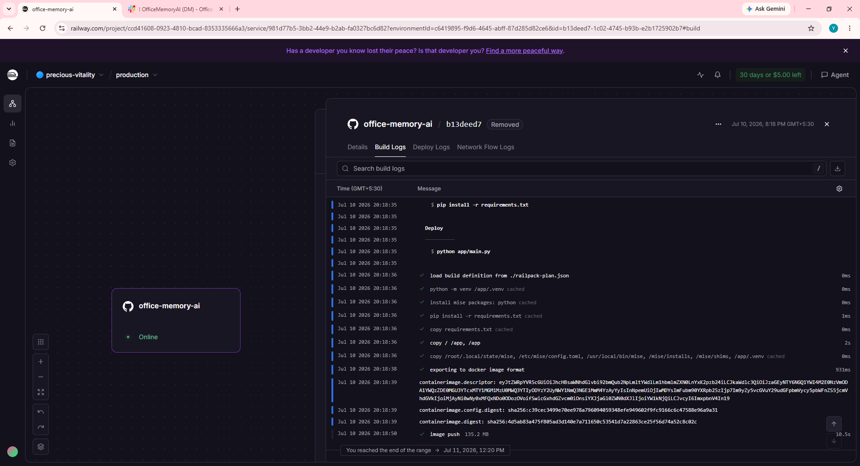Select the office-memory-ai service card

(176, 320)
